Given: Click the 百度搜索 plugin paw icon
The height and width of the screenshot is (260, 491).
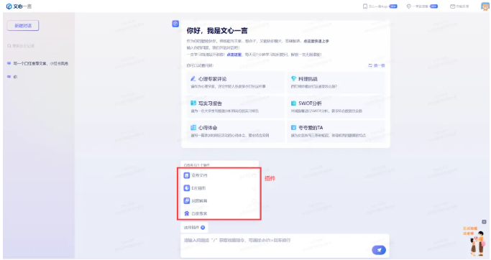Looking at the screenshot, I should [187, 213].
